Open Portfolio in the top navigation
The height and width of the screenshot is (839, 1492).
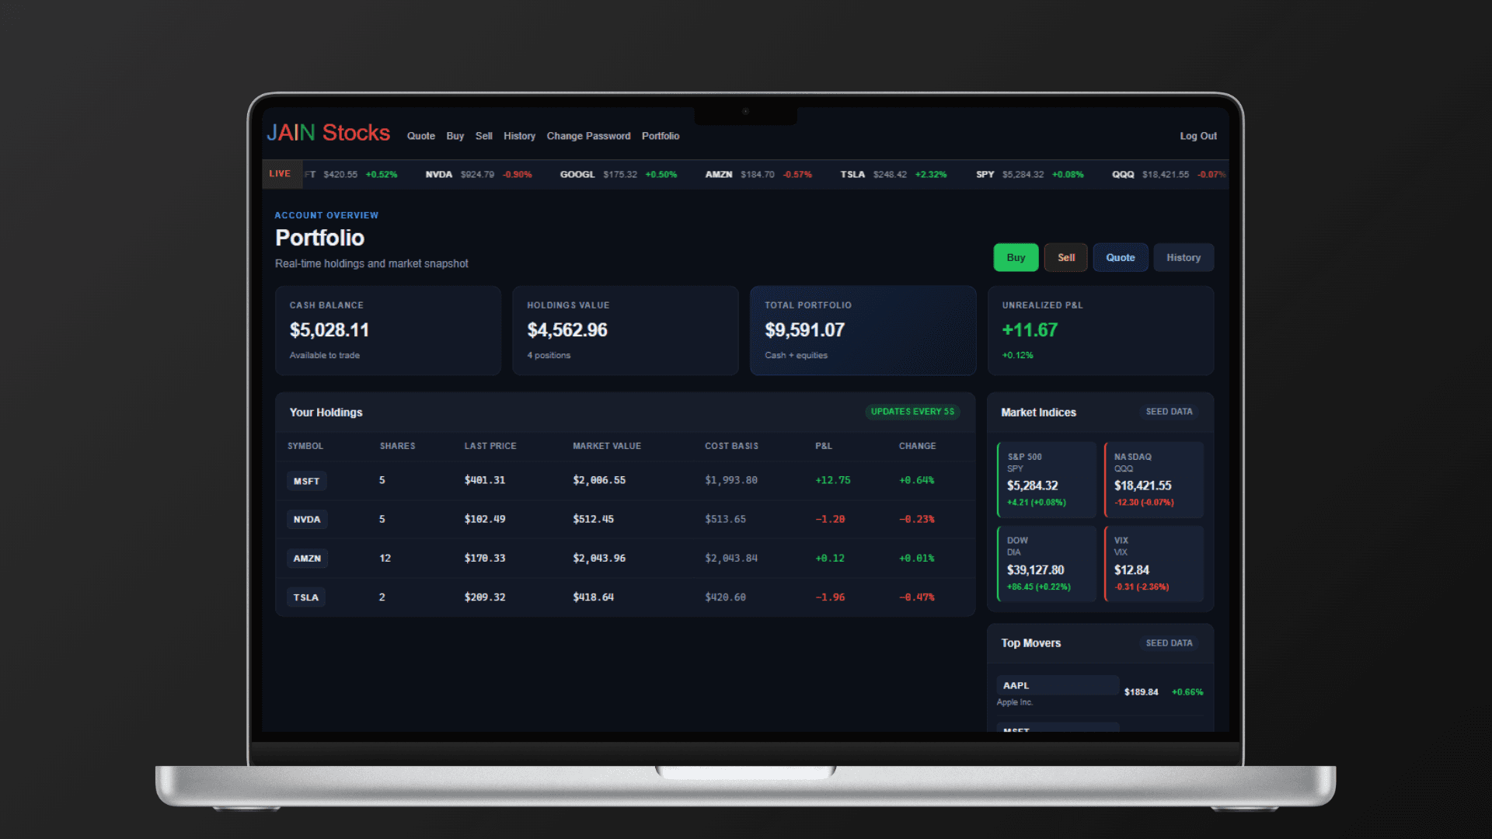[x=661, y=136]
